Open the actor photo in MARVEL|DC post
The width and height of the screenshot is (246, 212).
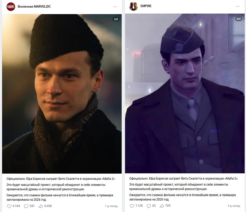(62, 94)
